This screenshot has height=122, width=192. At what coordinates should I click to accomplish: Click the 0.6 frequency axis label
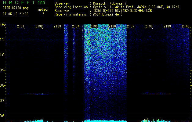point(2,116)
